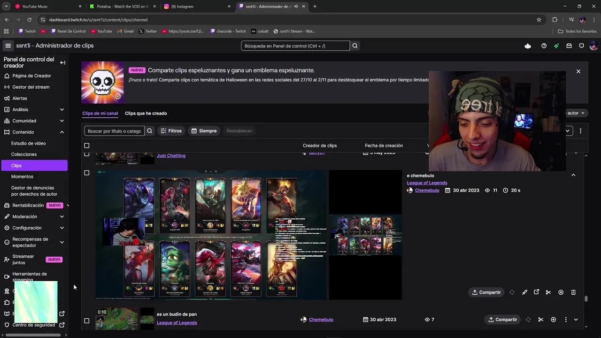Rename the expanded clip with pencil icon
The width and height of the screenshot is (601, 338).
[x=524, y=292]
